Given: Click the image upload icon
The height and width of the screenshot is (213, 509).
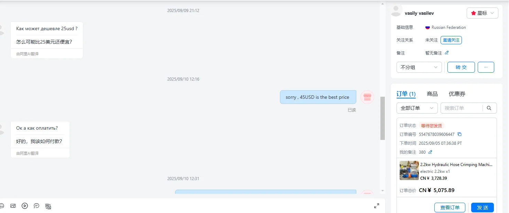Looking at the screenshot, I should pyautogui.click(x=13, y=206).
